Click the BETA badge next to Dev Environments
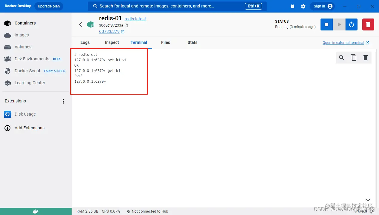The height and width of the screenshot is (215, 379). pyautogui.click(x=57, y=59)
